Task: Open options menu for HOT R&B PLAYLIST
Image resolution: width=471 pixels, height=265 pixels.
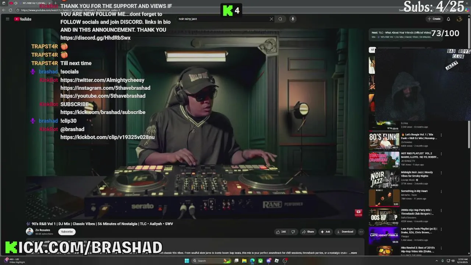Action: [441, 154]
